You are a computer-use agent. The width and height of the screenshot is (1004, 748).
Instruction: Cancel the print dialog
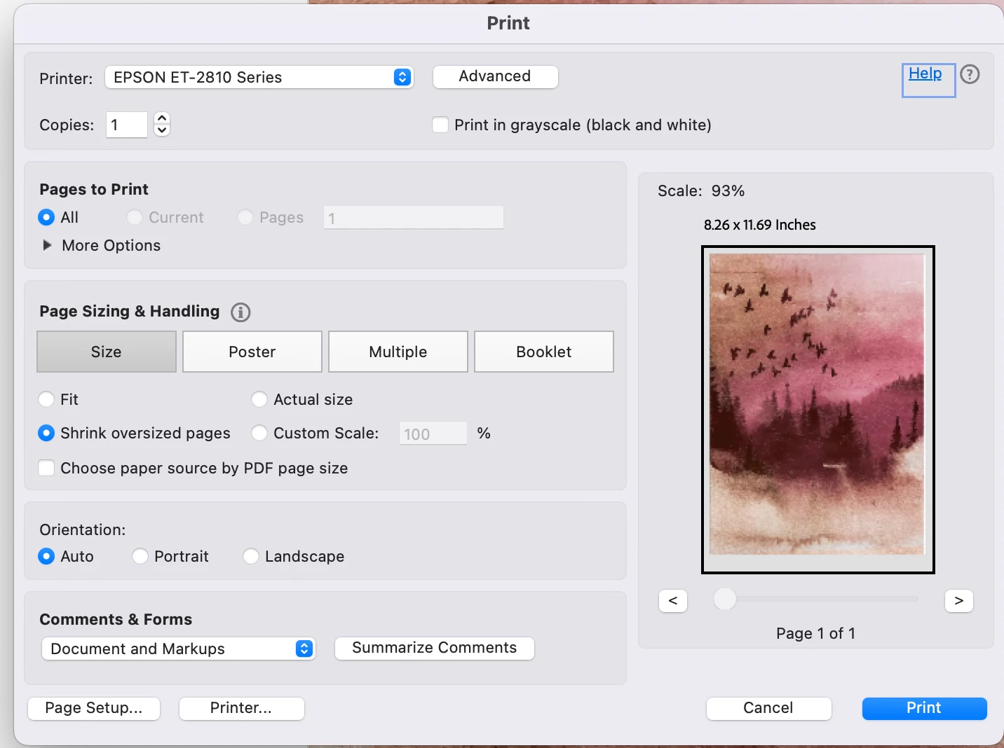(x=769, y=708)
